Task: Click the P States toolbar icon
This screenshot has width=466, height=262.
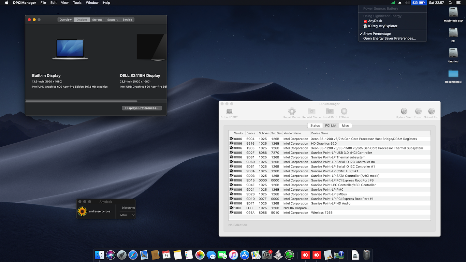Action: [x=344, y=111]
